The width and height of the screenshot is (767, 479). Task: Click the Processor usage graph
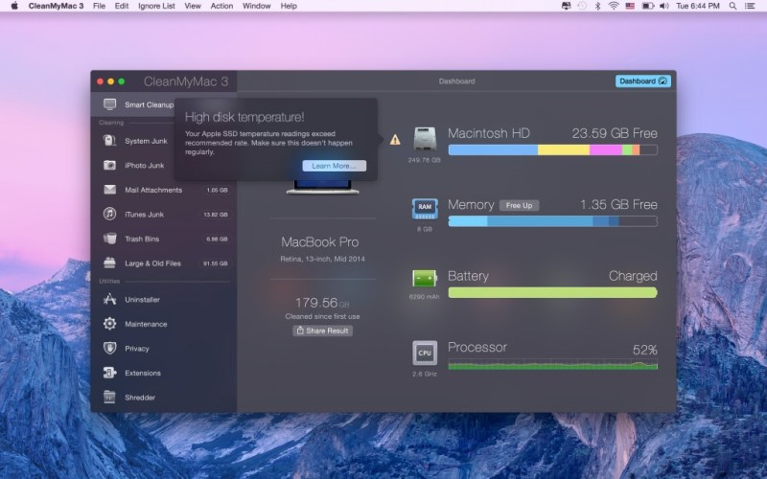(553, 365)
